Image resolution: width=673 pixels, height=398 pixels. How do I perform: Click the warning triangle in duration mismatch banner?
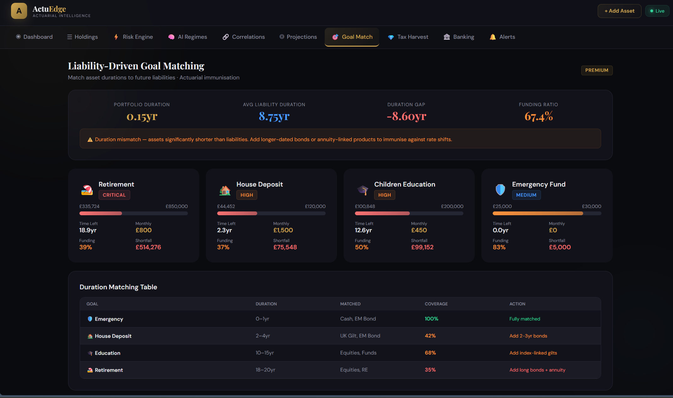90,140
